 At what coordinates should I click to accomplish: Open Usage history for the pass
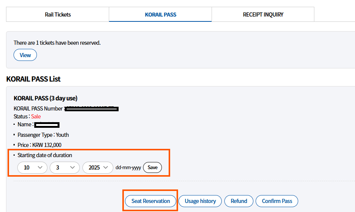[200, 201]
